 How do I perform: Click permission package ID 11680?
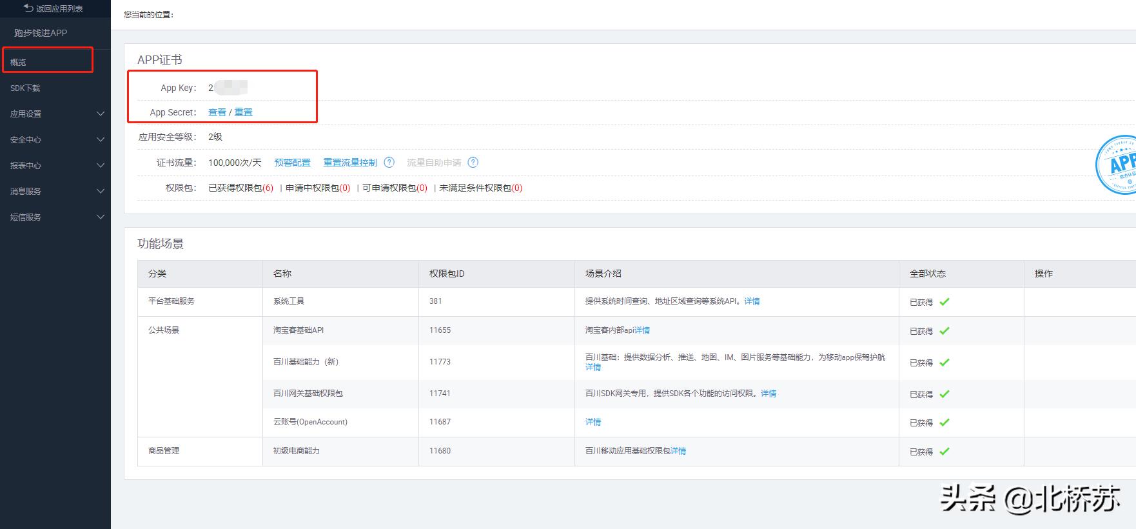tap(440, 451)
